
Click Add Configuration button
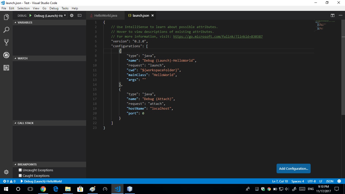coord(293,168)
